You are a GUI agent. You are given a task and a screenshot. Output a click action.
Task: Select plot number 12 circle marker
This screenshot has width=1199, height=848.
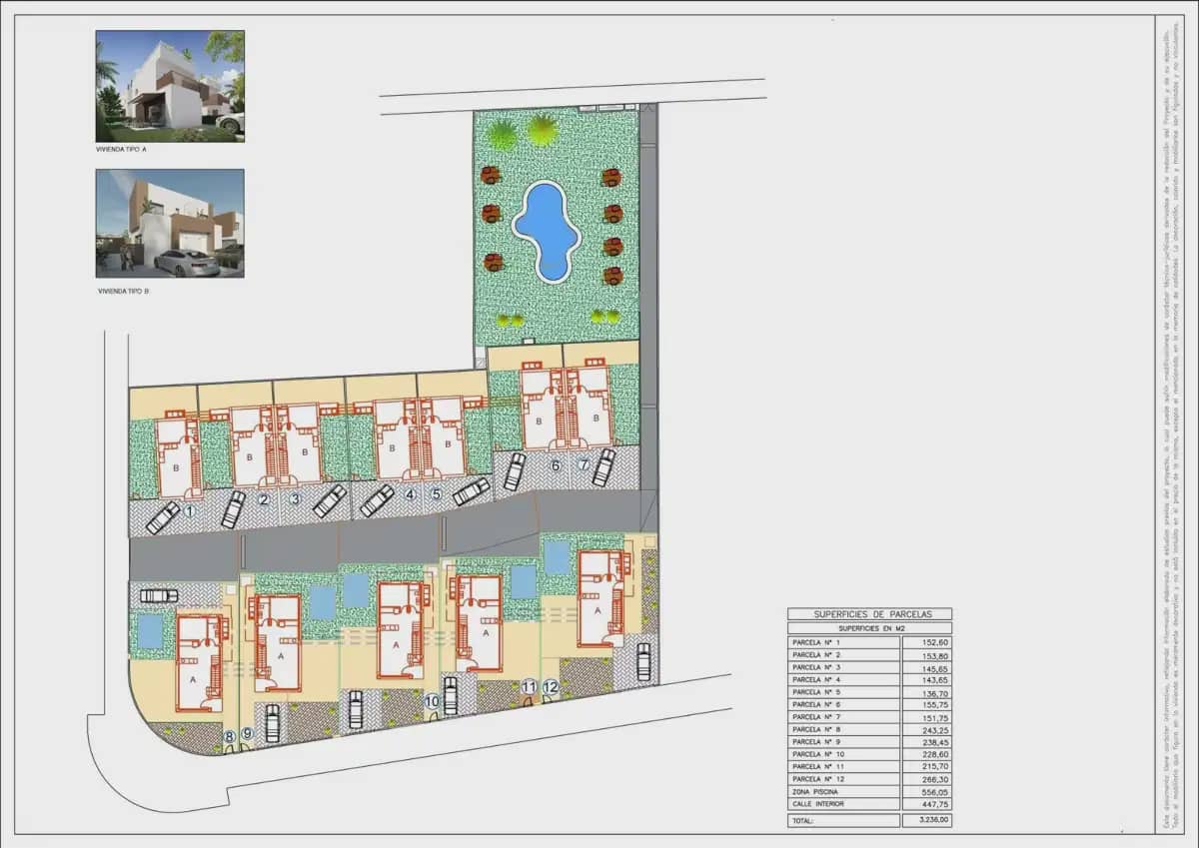(551, 687)
